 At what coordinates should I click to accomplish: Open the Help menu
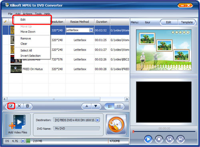pyautogui.click(x=47, y=14)
